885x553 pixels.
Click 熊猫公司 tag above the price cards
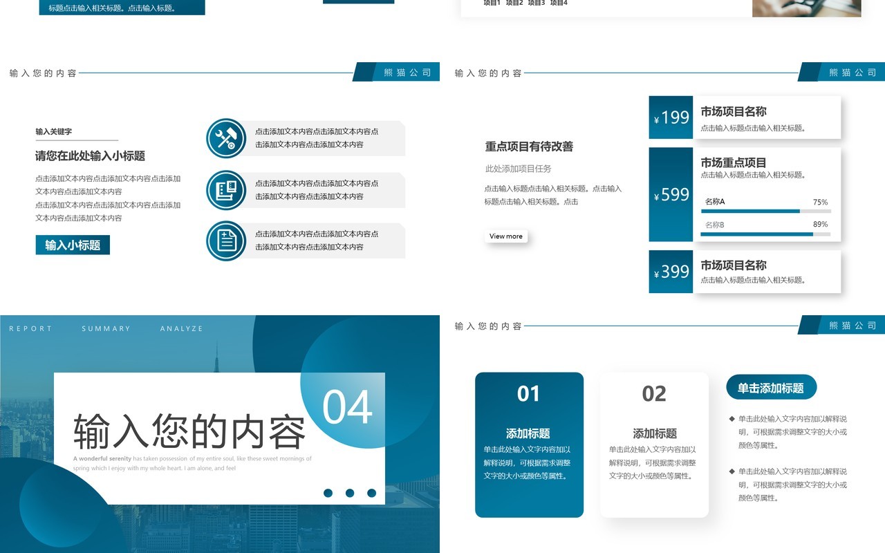853,73
